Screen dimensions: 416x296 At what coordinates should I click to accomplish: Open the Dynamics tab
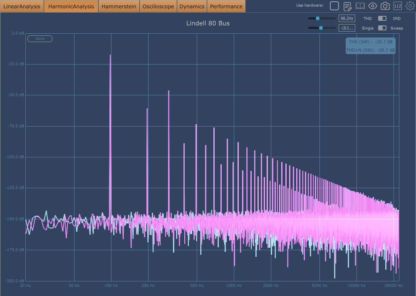tap(192, 6)
